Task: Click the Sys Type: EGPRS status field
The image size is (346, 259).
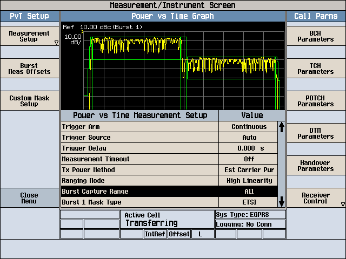Action: 250,215
